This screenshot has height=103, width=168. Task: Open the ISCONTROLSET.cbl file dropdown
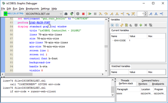pyautogui.click(x=44, y=14)
